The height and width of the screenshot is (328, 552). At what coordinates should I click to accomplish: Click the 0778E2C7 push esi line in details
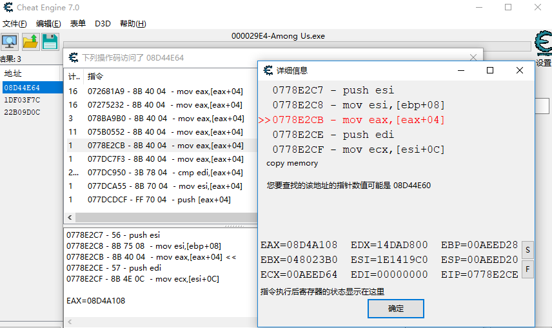333,90
